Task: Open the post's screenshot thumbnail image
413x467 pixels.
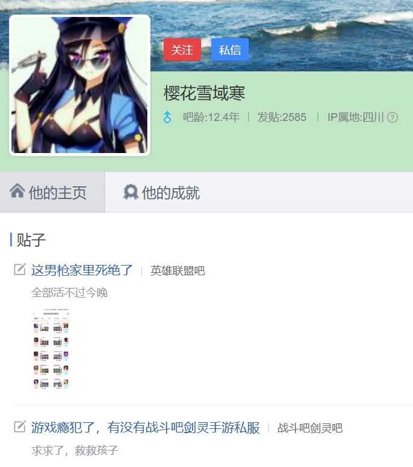Action: [51, 349]
